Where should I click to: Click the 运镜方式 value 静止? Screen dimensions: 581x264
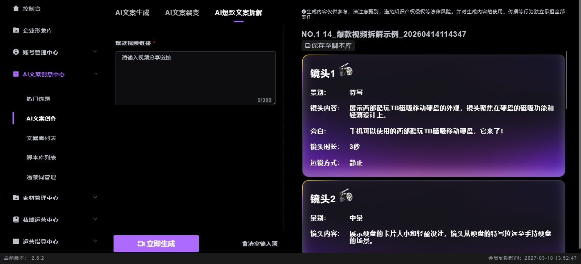(x=356, y=163)
